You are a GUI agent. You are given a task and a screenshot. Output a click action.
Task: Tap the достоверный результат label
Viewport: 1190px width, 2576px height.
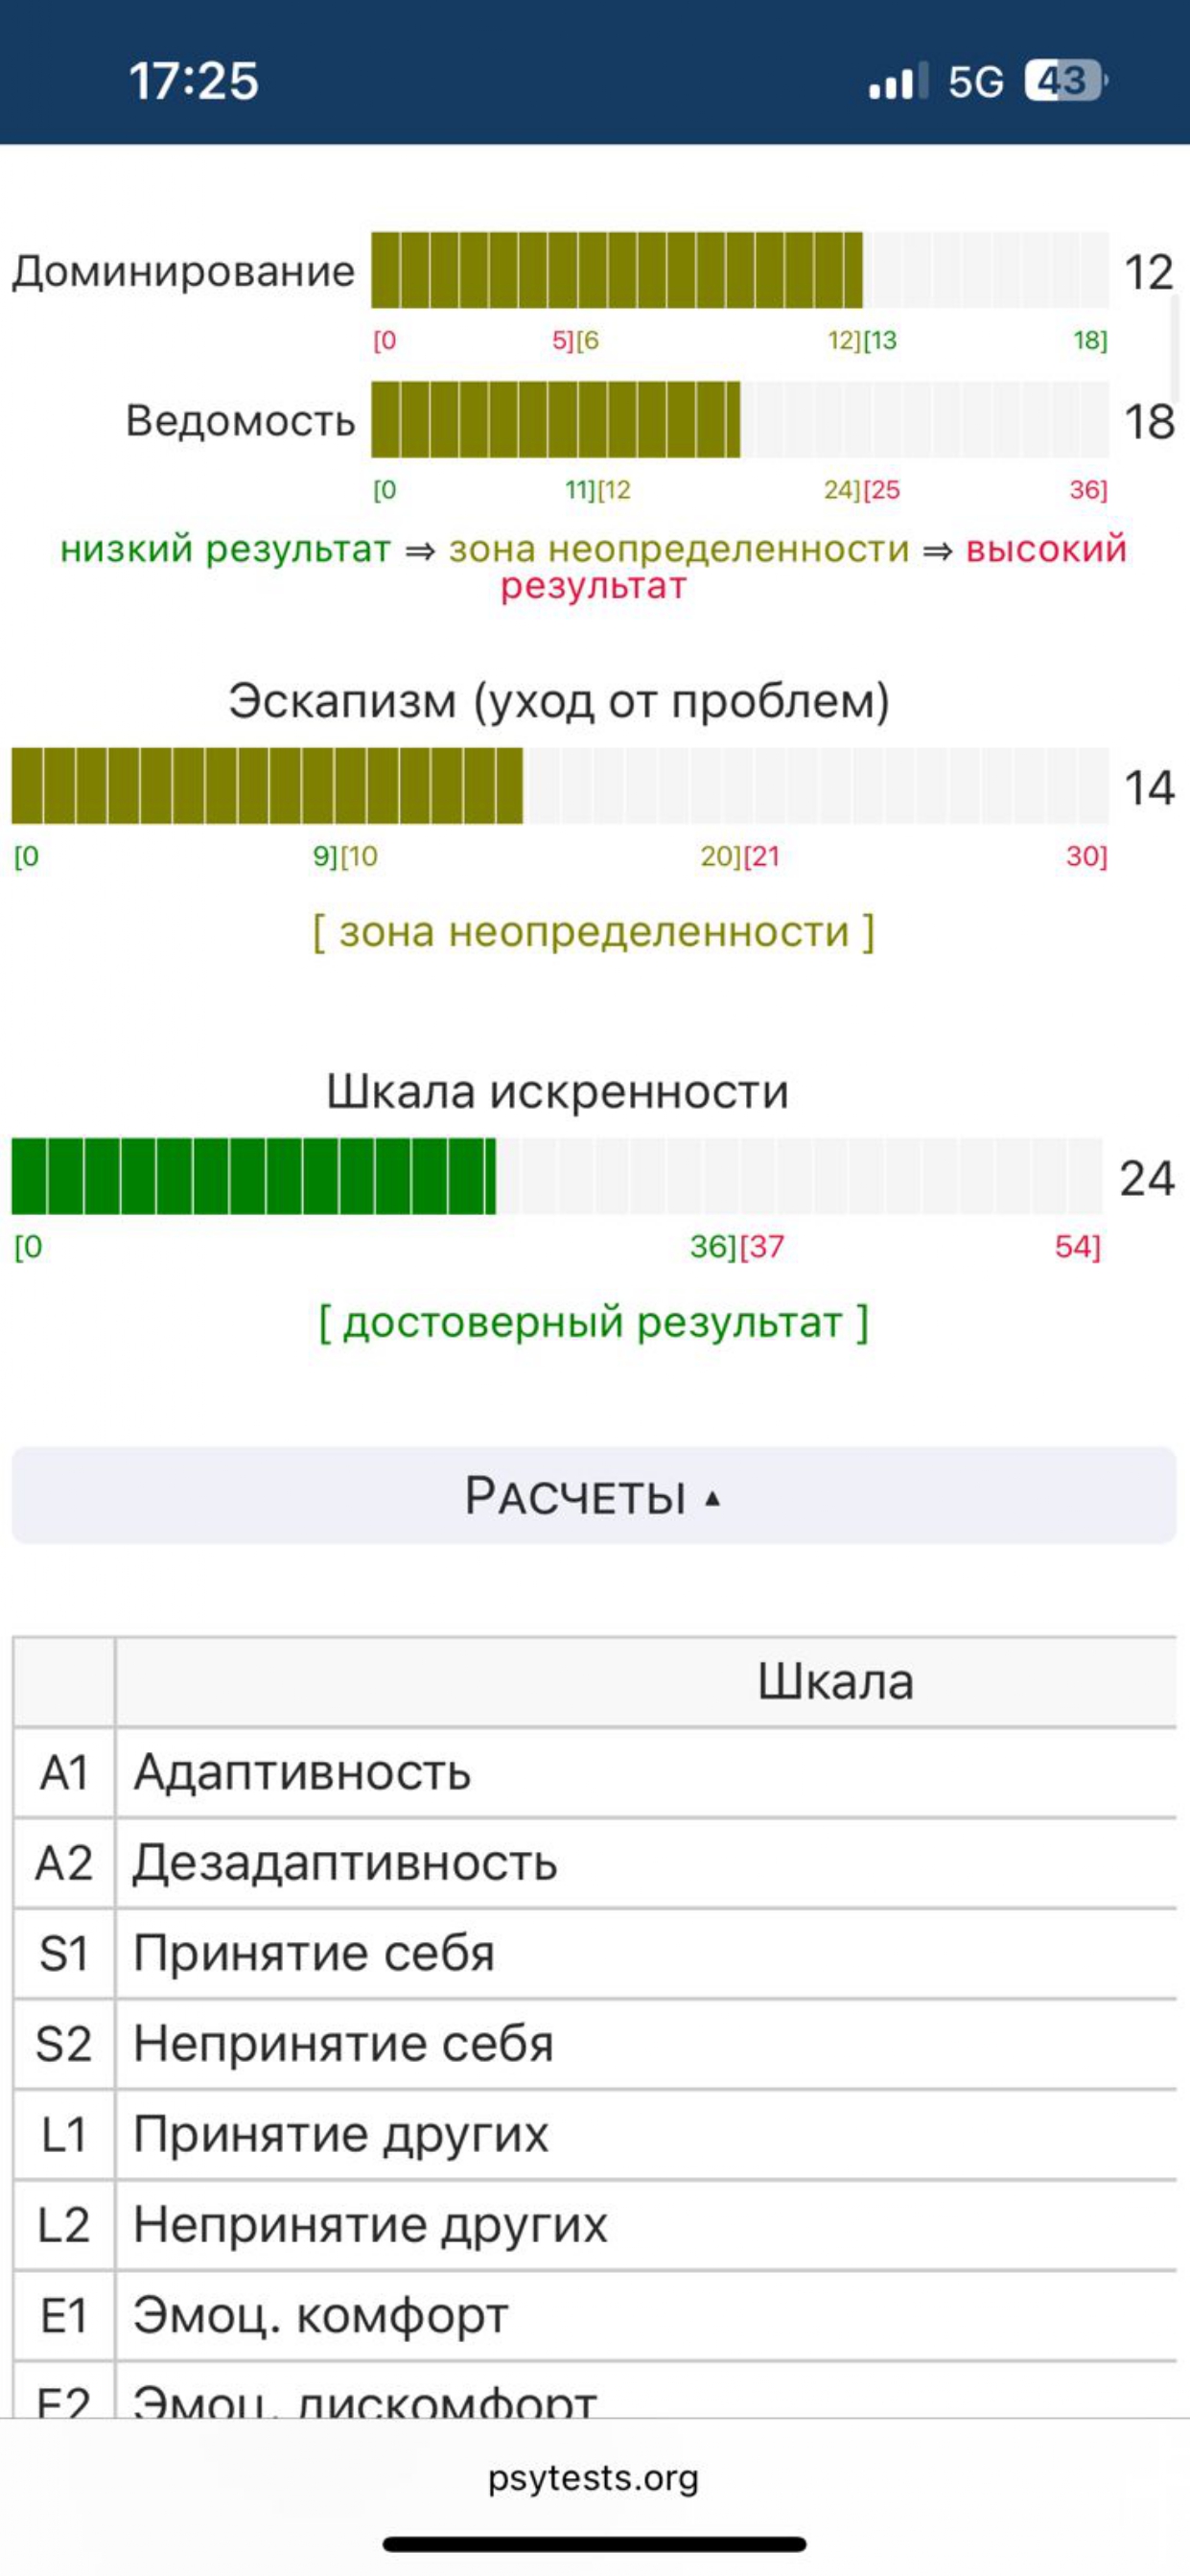pyautogui.click(x=594, y=1322)
